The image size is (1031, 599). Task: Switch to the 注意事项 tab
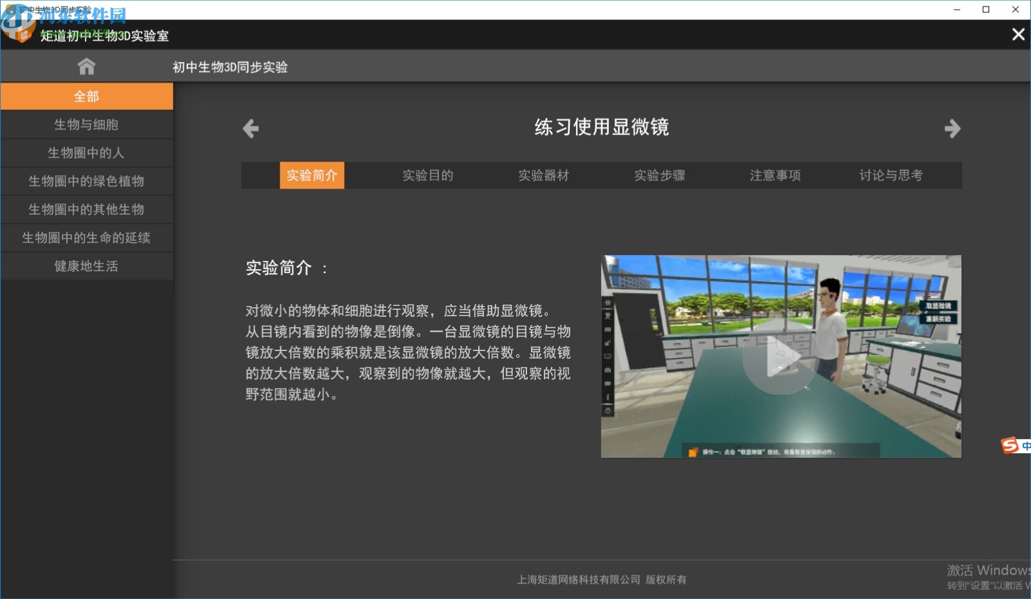775,176
